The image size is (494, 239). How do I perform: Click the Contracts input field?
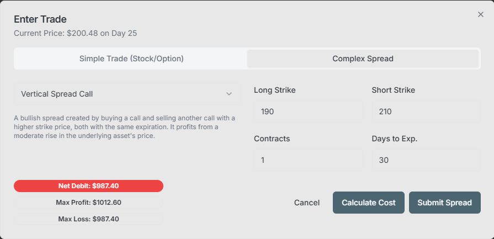pyautogui.click(x=309, y=160)
